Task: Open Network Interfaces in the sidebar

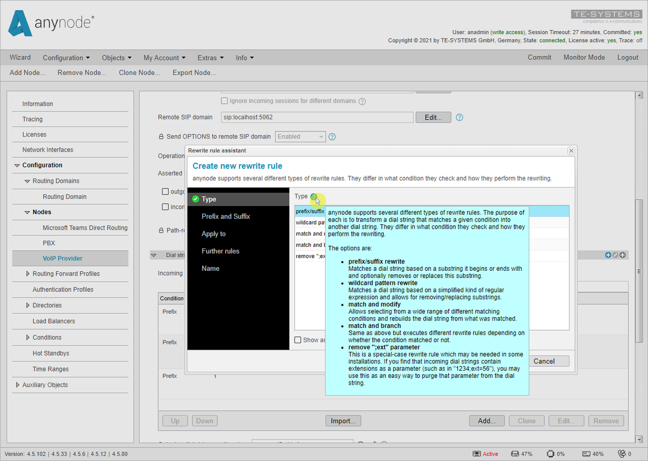Action: [x=48, y=150]
